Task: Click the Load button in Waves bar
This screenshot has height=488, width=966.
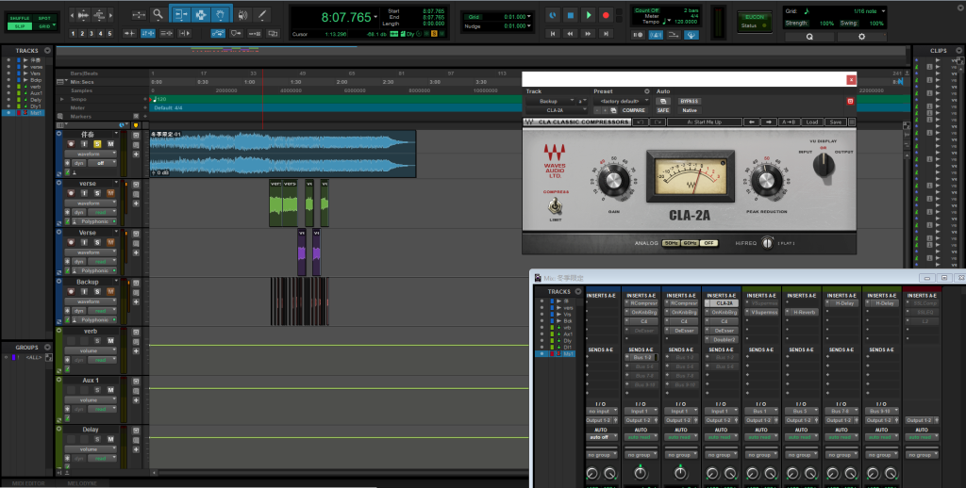Action: 812,122
